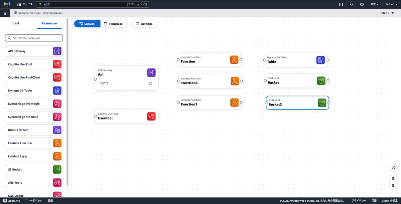Open the Dokkoi account dropdown
The image size is (401, 204).
tap(392, 4)
